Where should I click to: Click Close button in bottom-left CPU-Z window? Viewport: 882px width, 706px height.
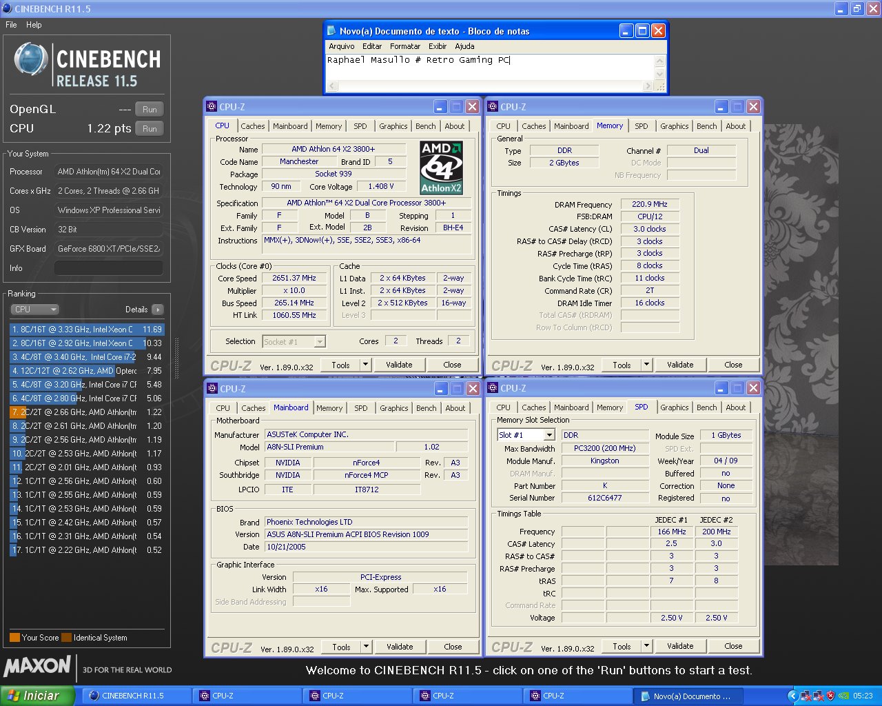453,647
